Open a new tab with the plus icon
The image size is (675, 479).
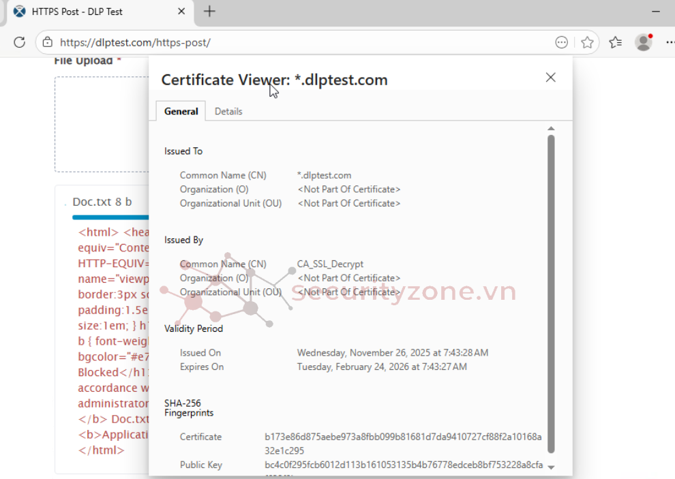point(210,12)
